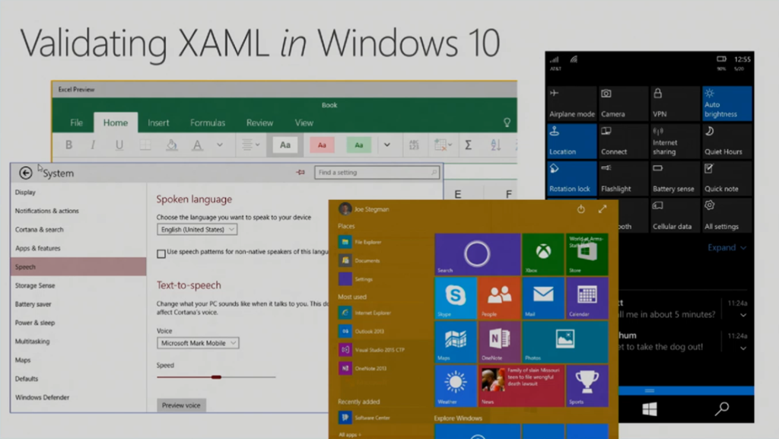
Task: Open the Photos tile
Action: point(565,342)
